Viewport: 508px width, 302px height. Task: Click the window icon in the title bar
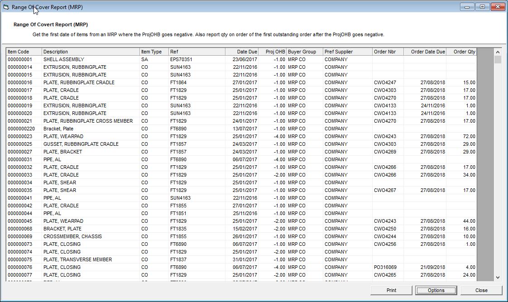(x=6, y=7)
